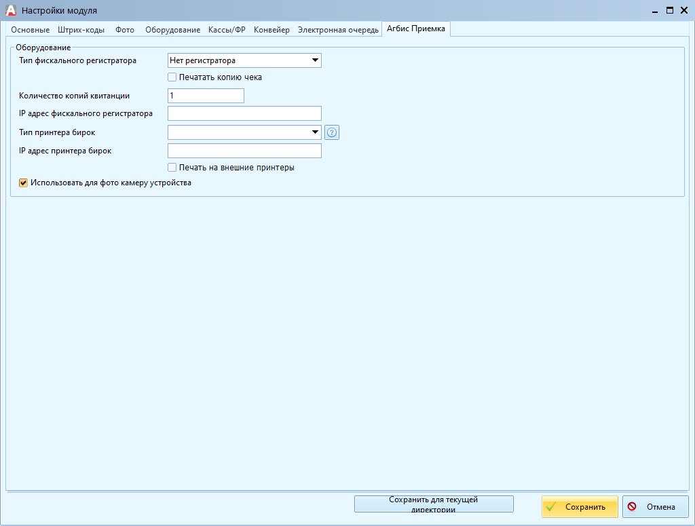Image resolution: width=695 pixels, height=526 pixels.
Task: Enable the Печатать копию чека checkbox
Action: tap(172, 77)
